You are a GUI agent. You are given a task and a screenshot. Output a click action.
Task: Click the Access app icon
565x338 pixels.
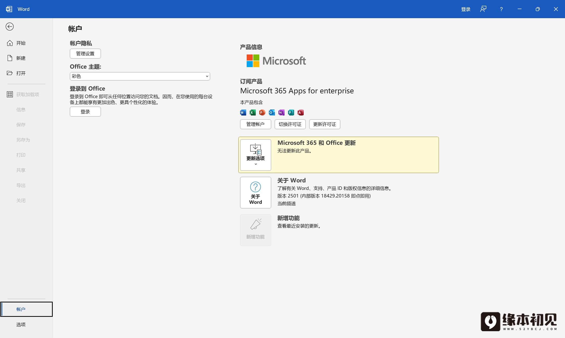pos(301,112)
